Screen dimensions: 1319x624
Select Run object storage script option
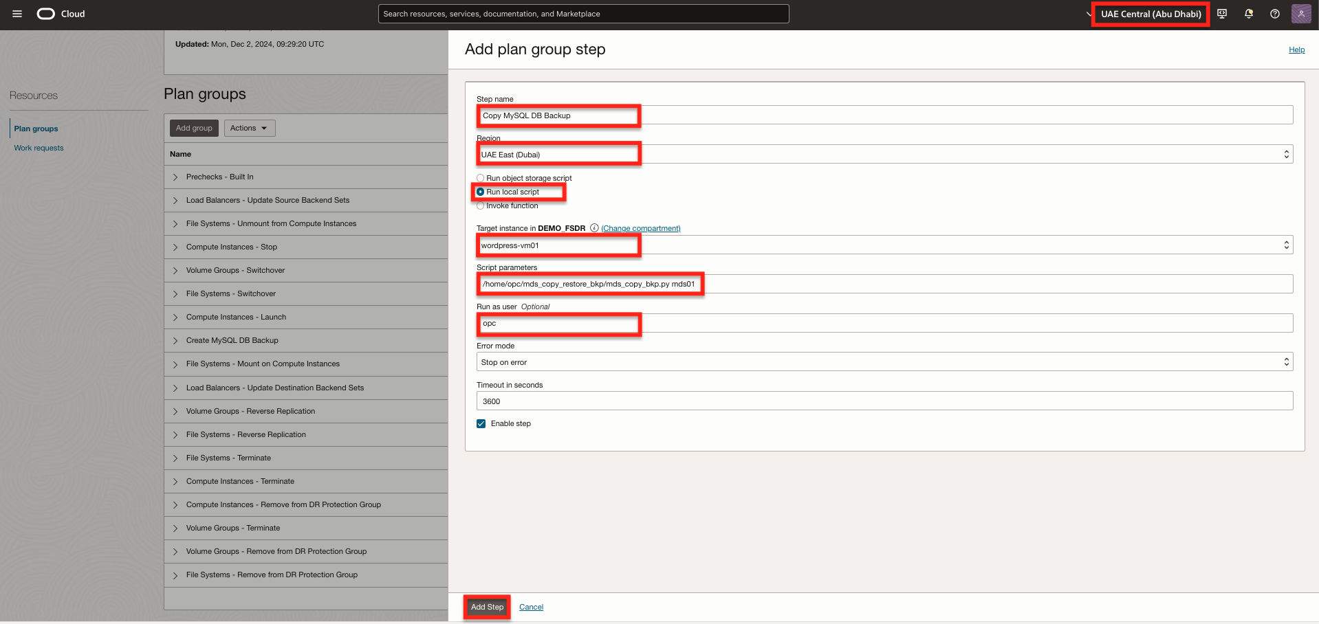pos(481,178)
